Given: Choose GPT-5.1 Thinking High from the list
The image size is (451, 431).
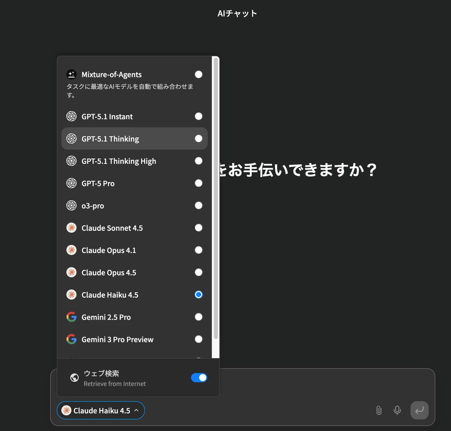Looking at the screenshot, I should click(x=135, y=161).
